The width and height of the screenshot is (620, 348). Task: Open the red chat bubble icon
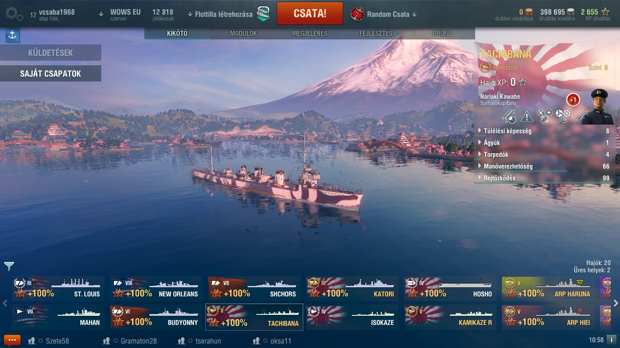12,341
